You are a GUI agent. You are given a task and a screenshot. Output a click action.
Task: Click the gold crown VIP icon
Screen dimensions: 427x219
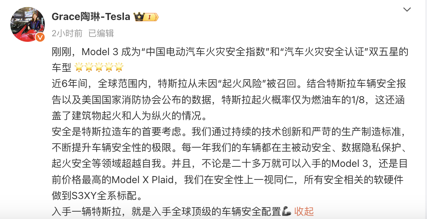(139, 17)
